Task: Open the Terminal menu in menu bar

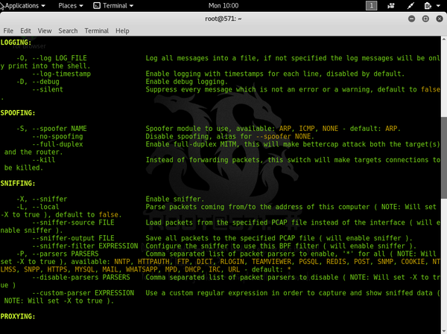Action: pyautogui.click(x=96, y=30)
